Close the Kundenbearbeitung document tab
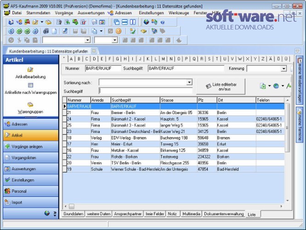306x230 pixels. [x=94, y=51]
